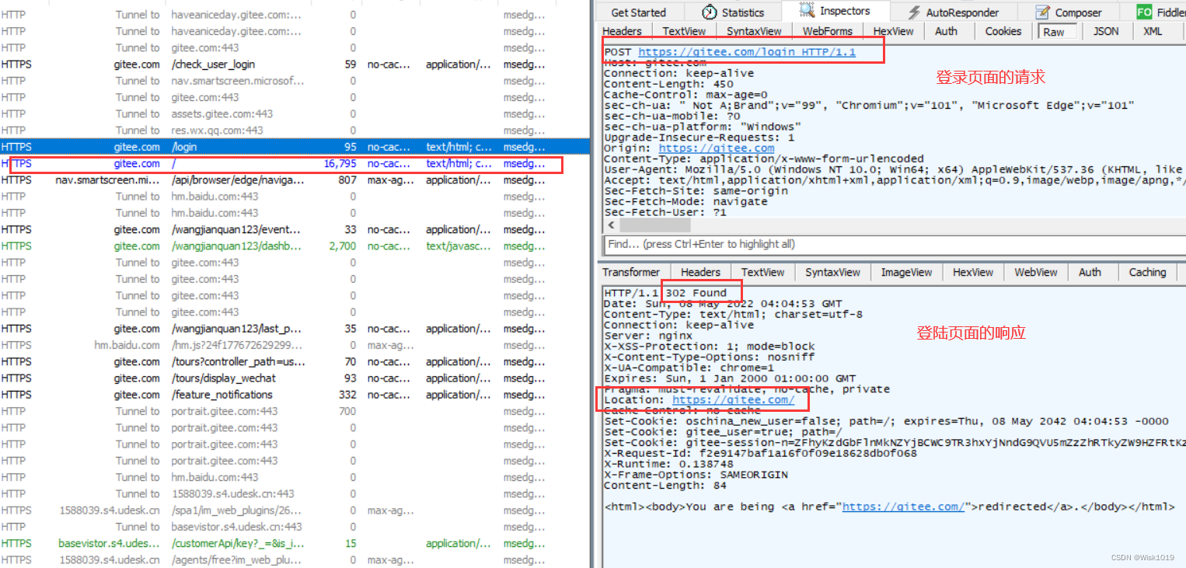Click the request pane horizontal scrollbar thumb
1186x568 pixels.
tap(654, 225)
